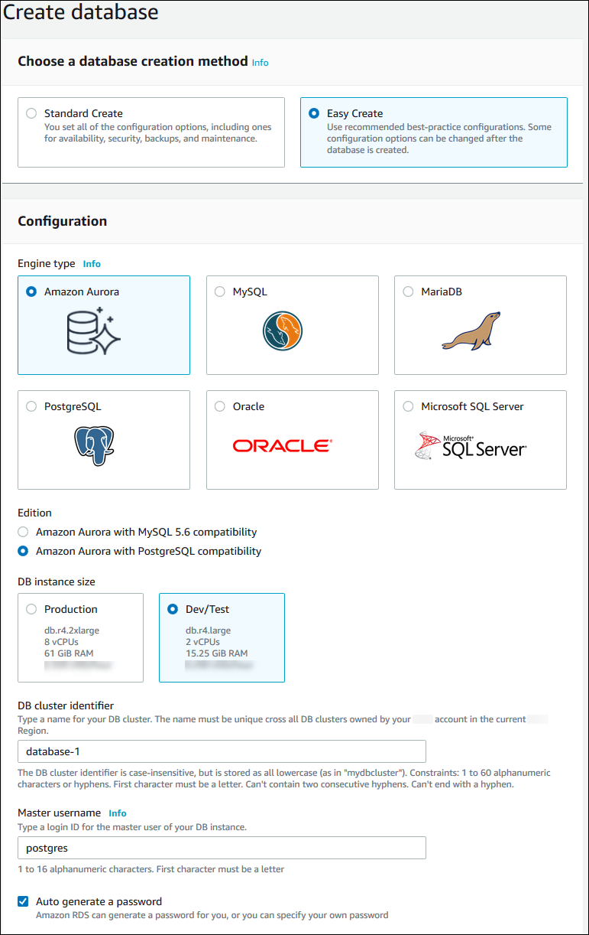Select Dev/Test DB instance size
This screenshot has width=589, height=935.
pos(173,609)
